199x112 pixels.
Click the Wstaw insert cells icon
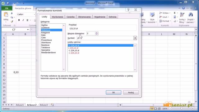(x=161, y=13)
